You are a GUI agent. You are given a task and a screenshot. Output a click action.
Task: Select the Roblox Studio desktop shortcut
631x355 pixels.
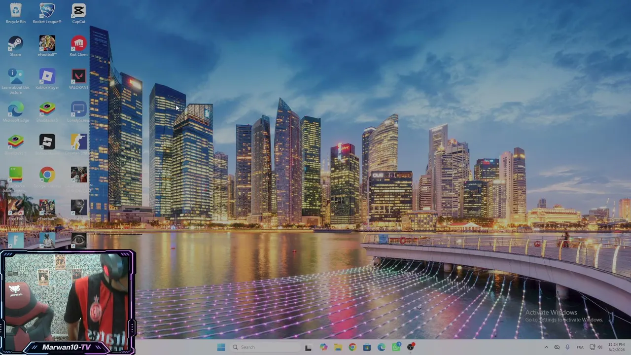click(x=47, y=144)
